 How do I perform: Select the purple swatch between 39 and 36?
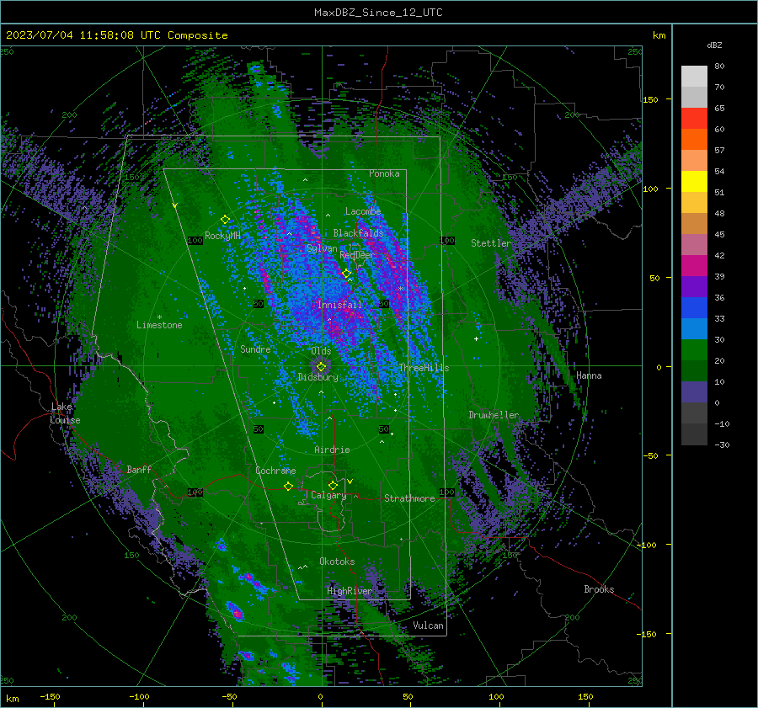pyautogui.click(x=694, y=287)
